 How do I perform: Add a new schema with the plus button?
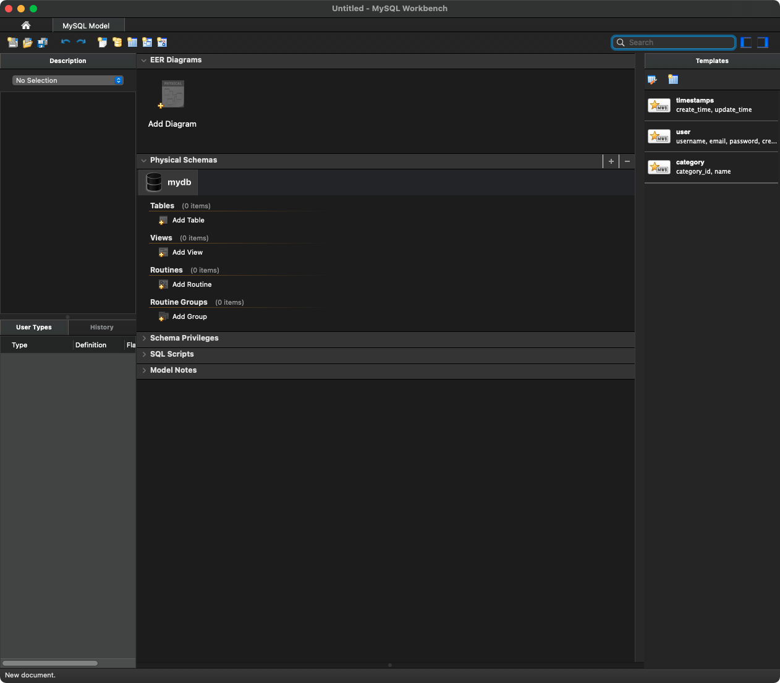click(611, 161)
